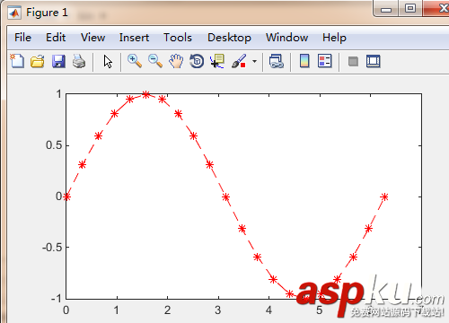Expand the brush color dropdown arrow
The image size is (449, 323).
pos(254,62)
